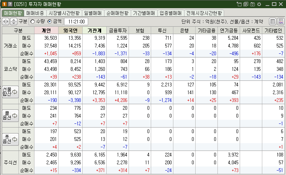The image size is (286, 175).
Task: Click the 기타법인 column header
Action: (273, 30)
